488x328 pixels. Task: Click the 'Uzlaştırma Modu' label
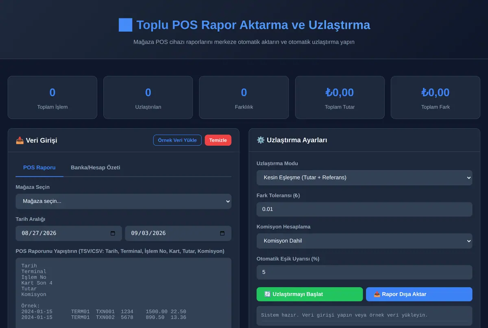[x=277, y=163]
